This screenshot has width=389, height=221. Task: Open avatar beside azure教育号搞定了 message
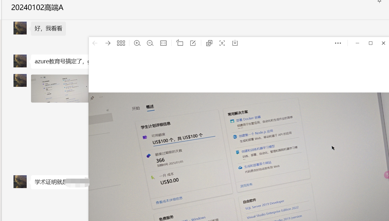point(20,61)
